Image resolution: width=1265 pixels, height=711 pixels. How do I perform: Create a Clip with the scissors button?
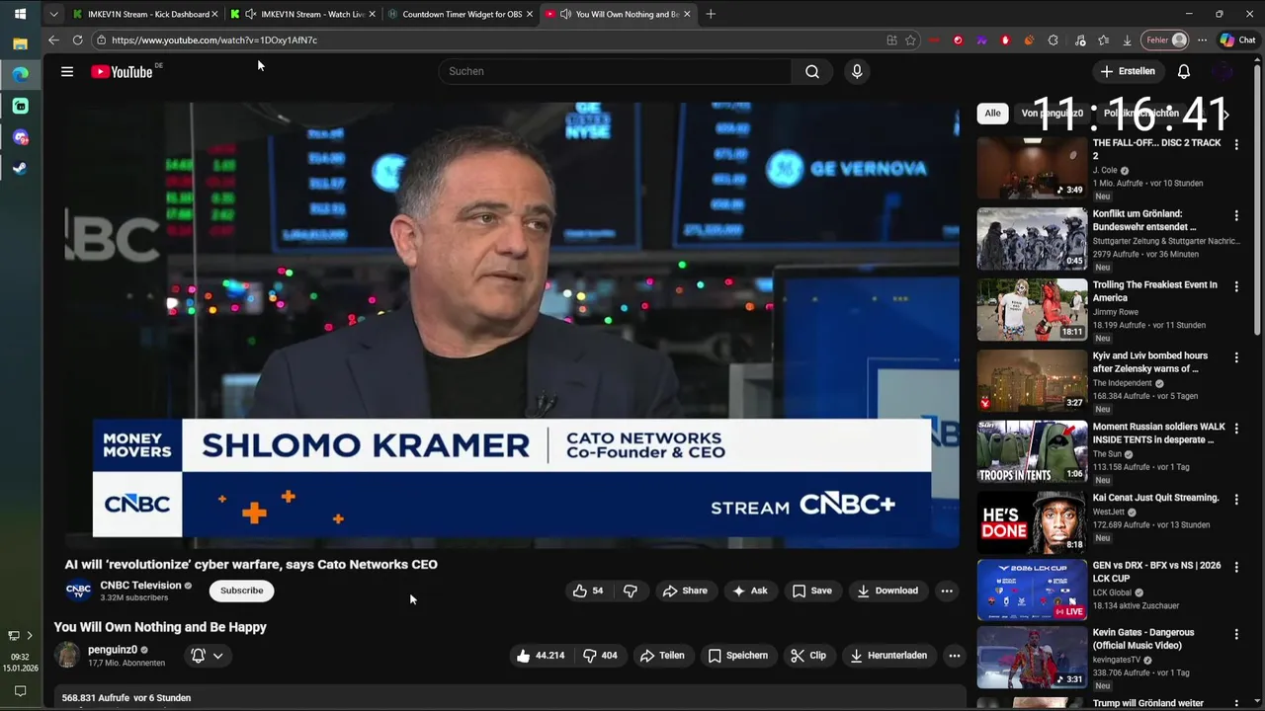pos(808,656)
